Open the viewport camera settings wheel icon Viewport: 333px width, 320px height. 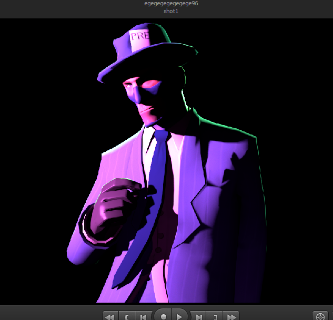(x=320, y=316)
